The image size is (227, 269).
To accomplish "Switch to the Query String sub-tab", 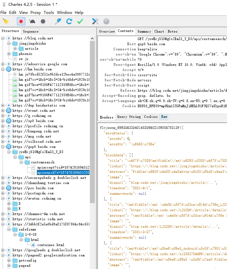I will point(129,117).
